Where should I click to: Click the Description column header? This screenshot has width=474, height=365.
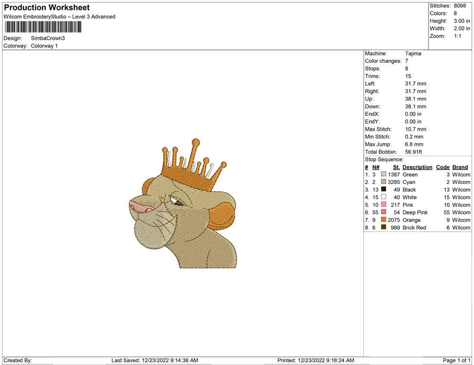click(417, 167)
